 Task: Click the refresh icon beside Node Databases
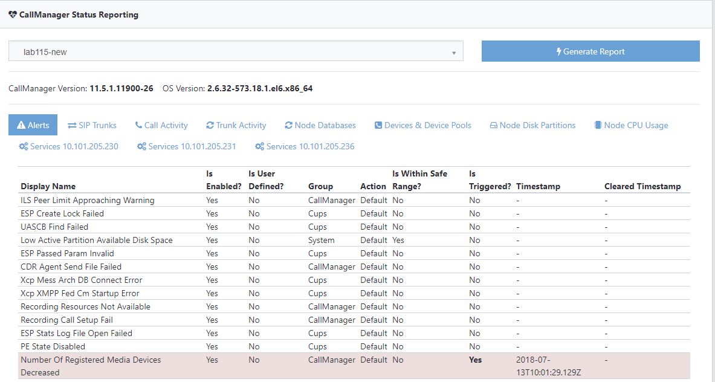coord(288,125)
